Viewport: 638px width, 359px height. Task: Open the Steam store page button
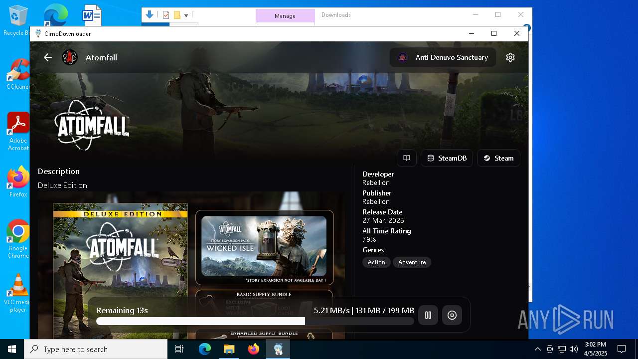click(498, 158)
